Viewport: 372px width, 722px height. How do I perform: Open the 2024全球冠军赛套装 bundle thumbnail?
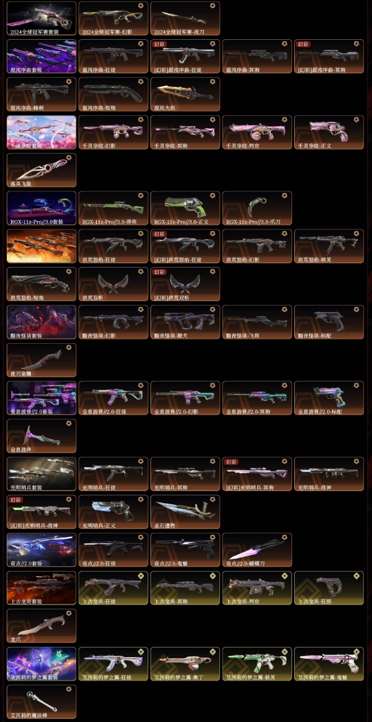41,18
